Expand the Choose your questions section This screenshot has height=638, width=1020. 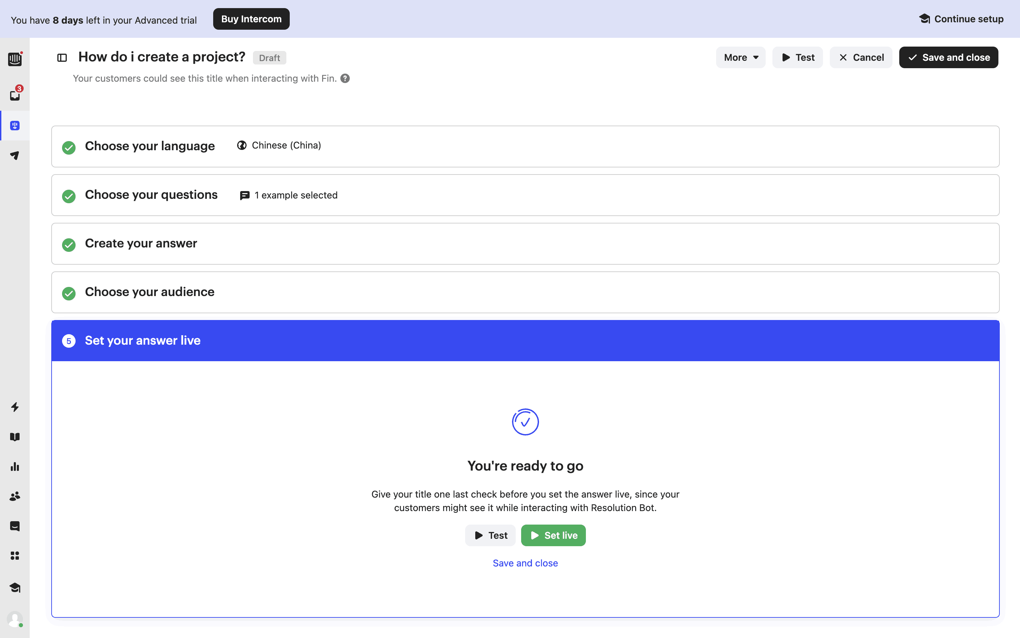click(x=525, y=195)
